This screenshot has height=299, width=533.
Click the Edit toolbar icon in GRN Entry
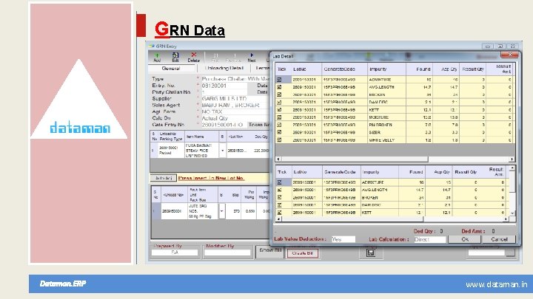pyautogui.click(x=175, y=57)
